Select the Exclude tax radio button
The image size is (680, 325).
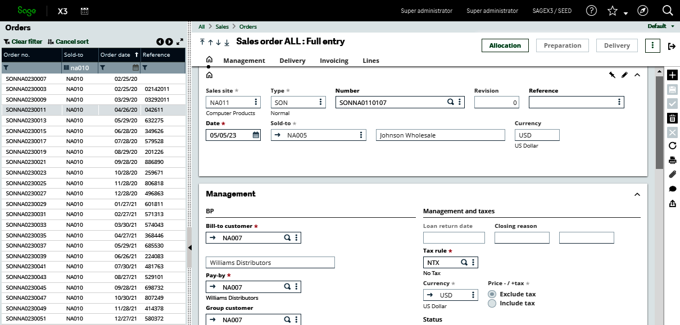pyautogui.click(x=492, y=294)
